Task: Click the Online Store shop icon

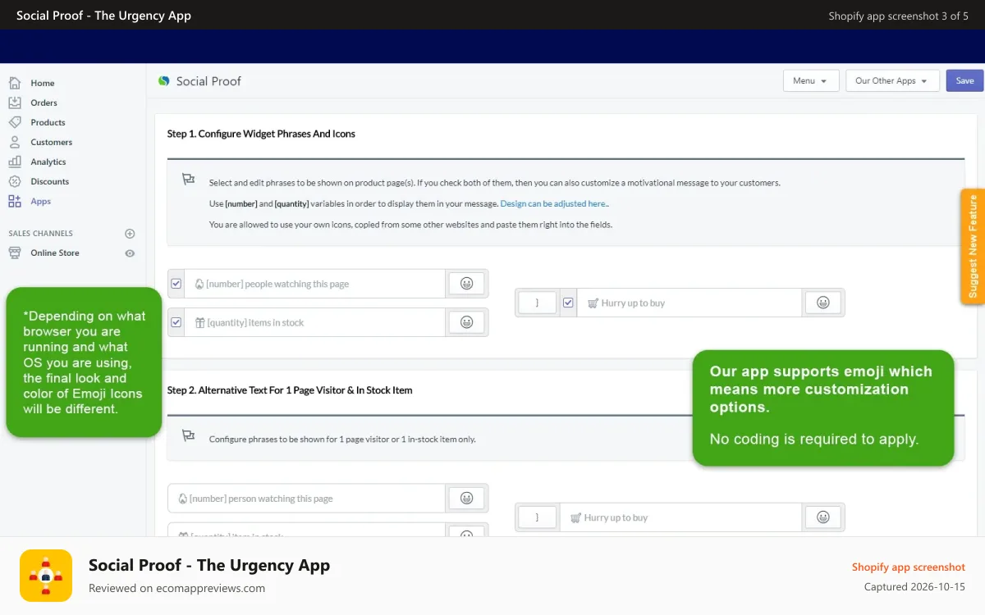Action: (x=15, y=253)
